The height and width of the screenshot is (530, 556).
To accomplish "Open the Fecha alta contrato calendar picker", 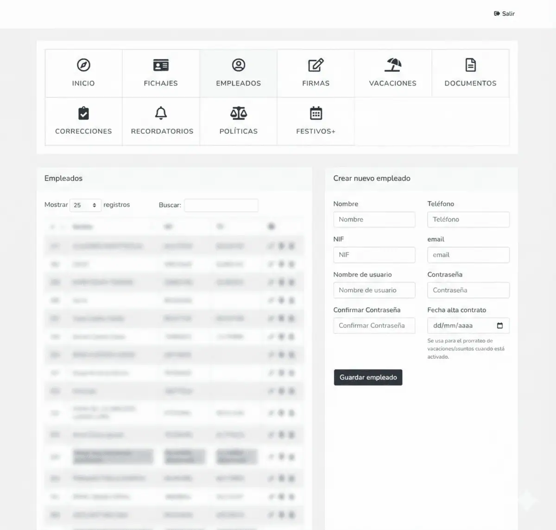I will pyautogui.click(x=499, y=326).
